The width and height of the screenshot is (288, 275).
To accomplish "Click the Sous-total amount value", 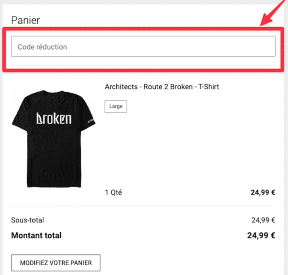I will pyautogui.click(x=263, y=220).
